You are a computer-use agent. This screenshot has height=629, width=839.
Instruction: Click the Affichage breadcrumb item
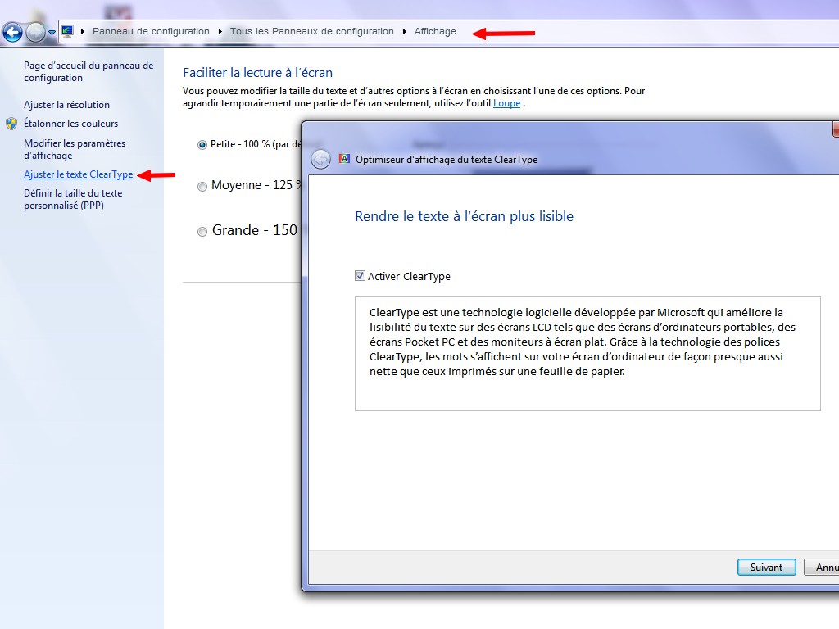pos(435,32)
